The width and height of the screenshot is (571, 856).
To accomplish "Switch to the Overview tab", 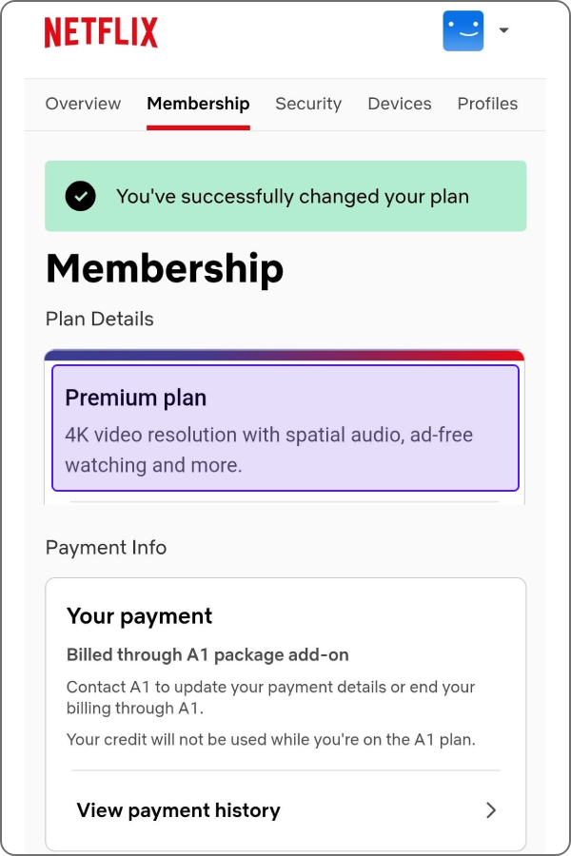I will click(x=83, y=104).
